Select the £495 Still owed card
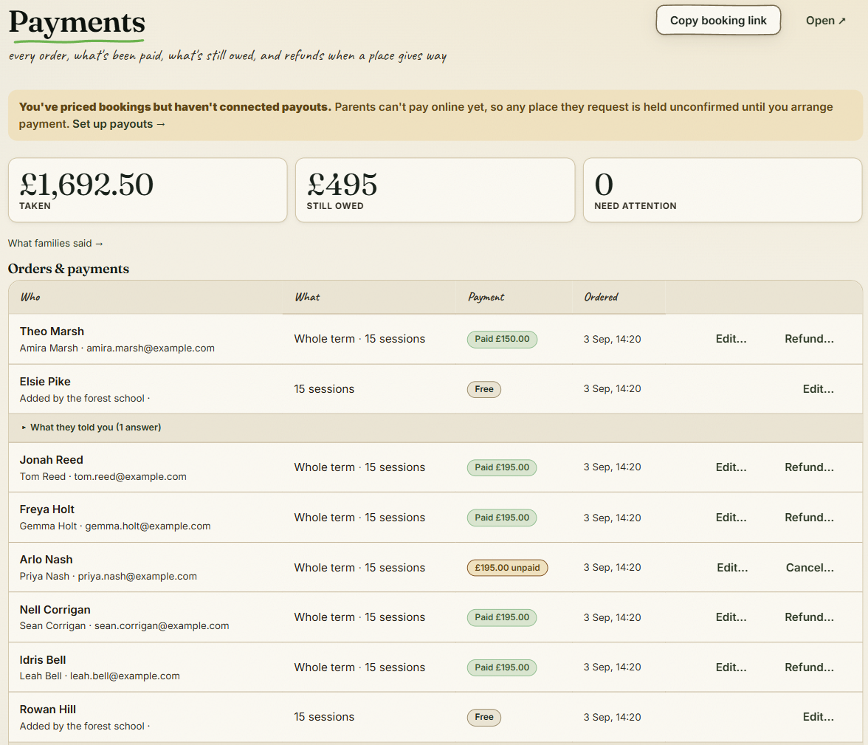The width and height of the screenshot is (868, 745). pyautogui.click(x=435, y=190)
